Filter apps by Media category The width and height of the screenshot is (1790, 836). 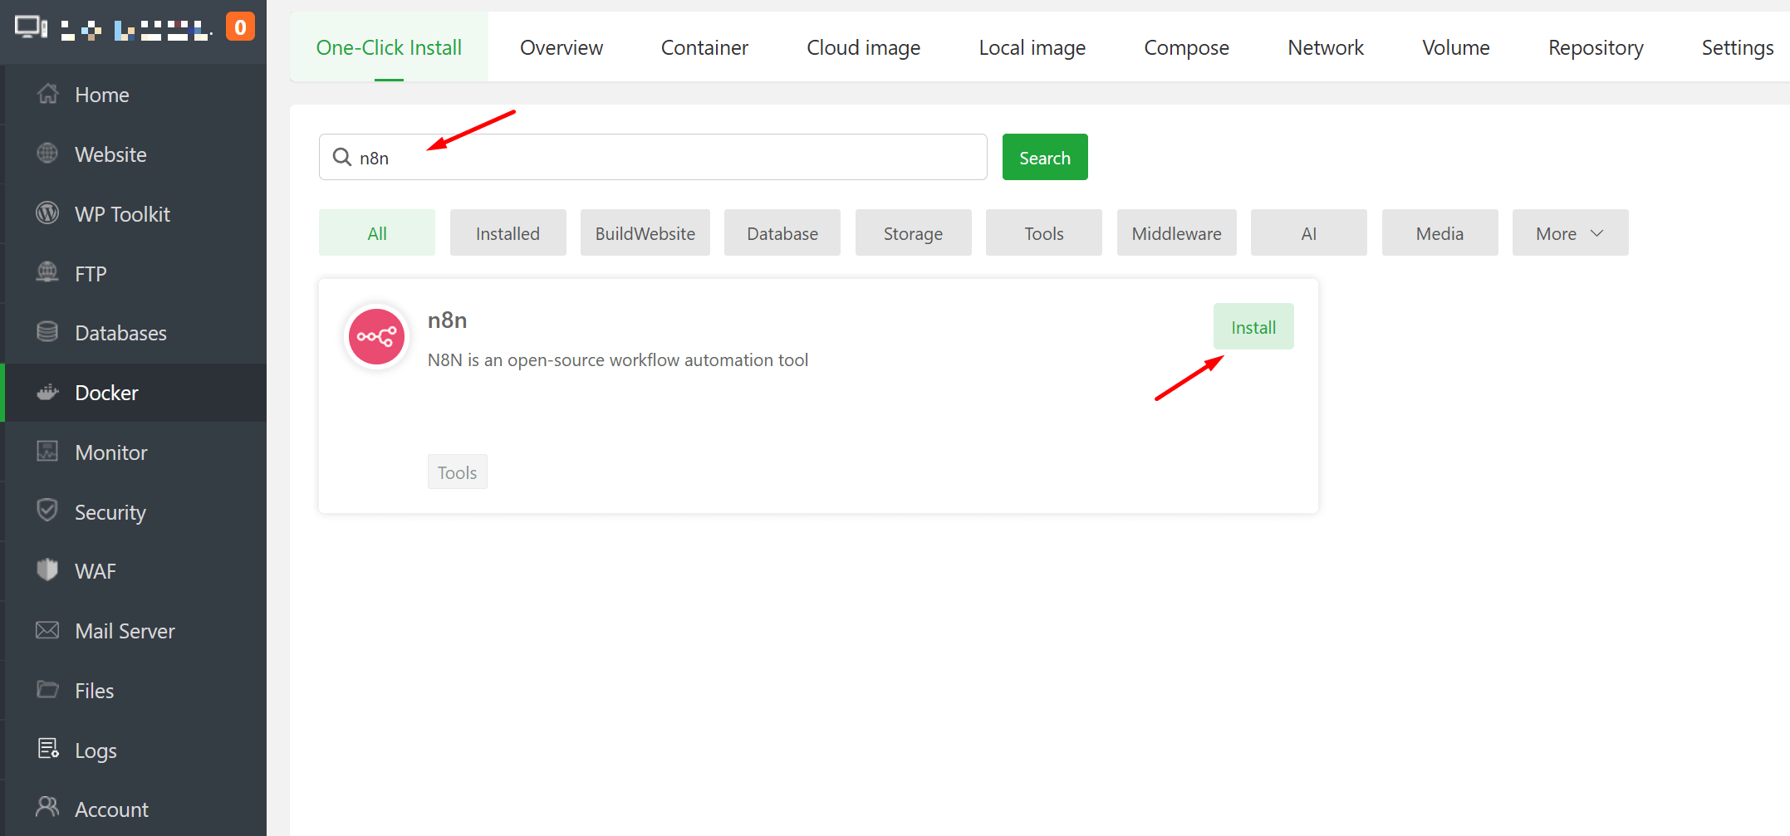pos(1439,233)
